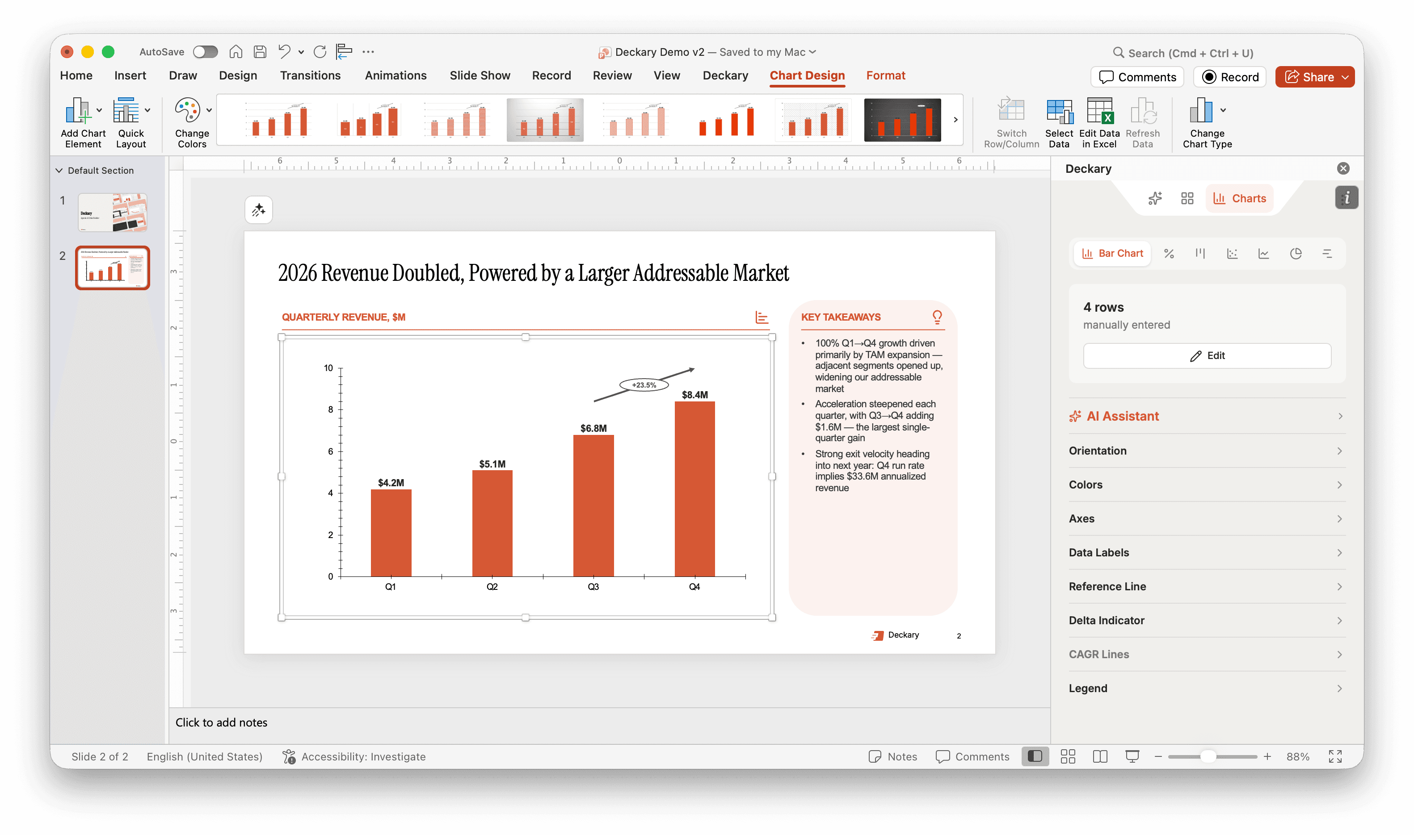The image size is (1414, 835).
Task: Select the Charts tab in Deckary panel
Action: click(1239, 198)
